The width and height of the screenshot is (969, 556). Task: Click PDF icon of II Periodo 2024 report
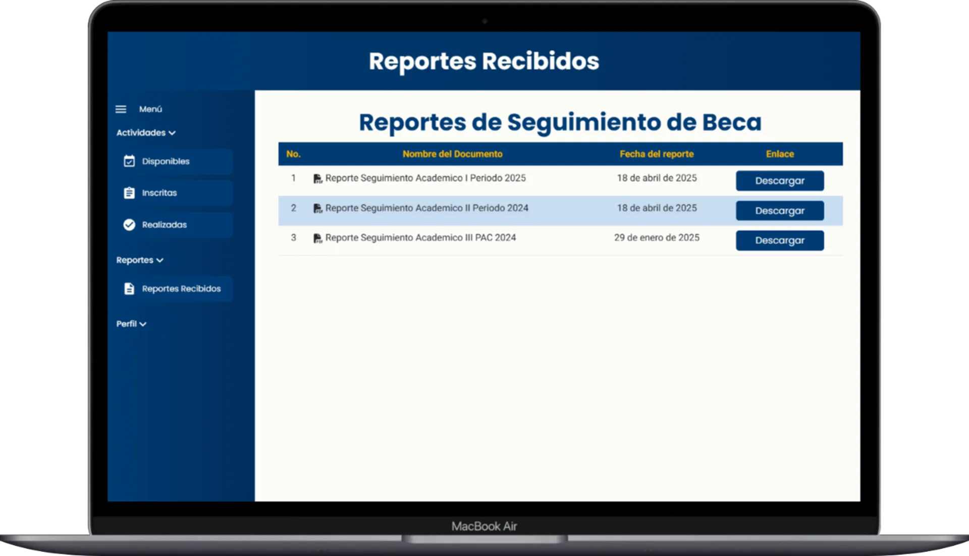[x=317, y=209]
